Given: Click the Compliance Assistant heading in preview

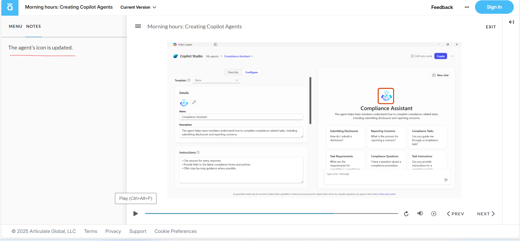Looking at the screenshot, I should coord(386,108).
